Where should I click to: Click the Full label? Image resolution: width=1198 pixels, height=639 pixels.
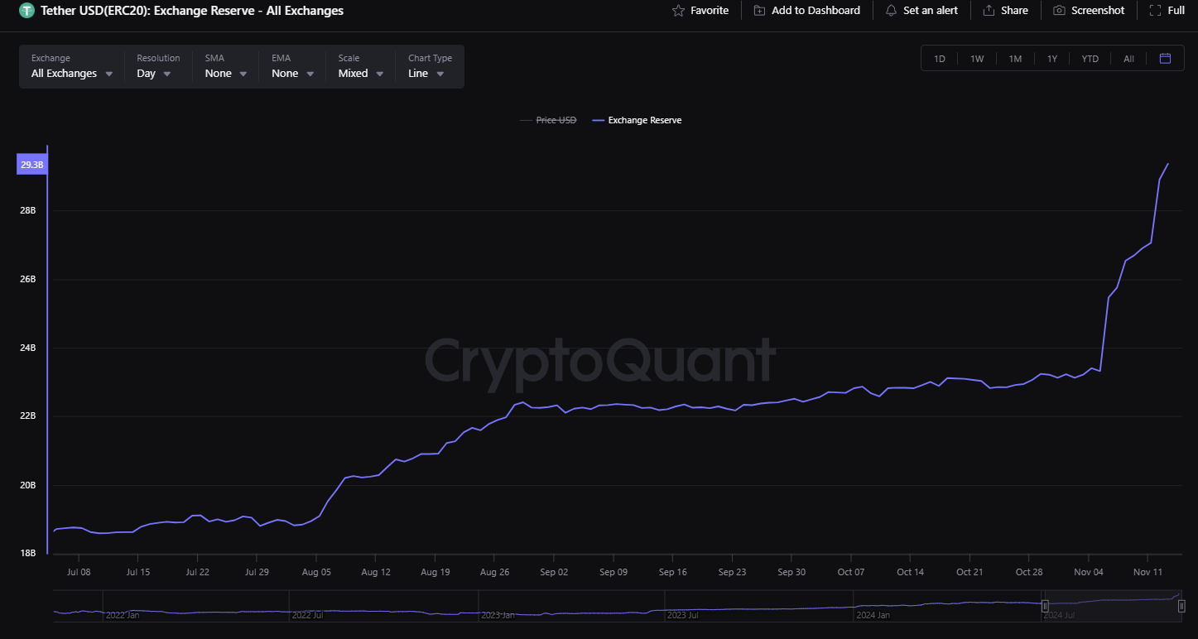(x=1176, y=11)
